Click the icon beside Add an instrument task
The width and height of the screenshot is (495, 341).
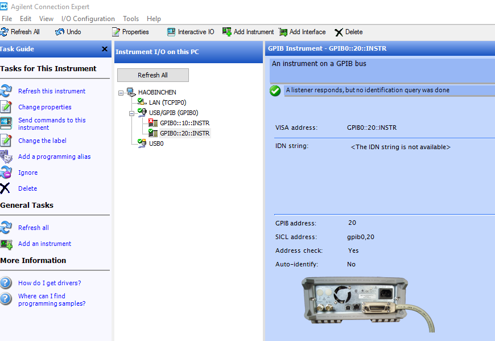(6, 244)
